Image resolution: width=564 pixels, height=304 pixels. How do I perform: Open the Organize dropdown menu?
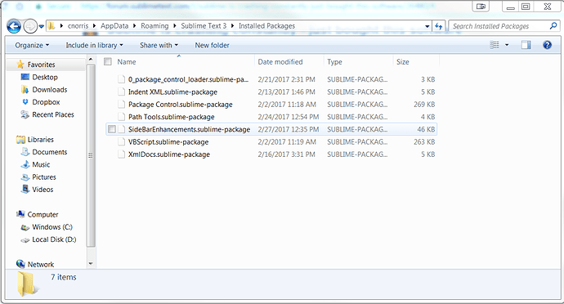32,45
